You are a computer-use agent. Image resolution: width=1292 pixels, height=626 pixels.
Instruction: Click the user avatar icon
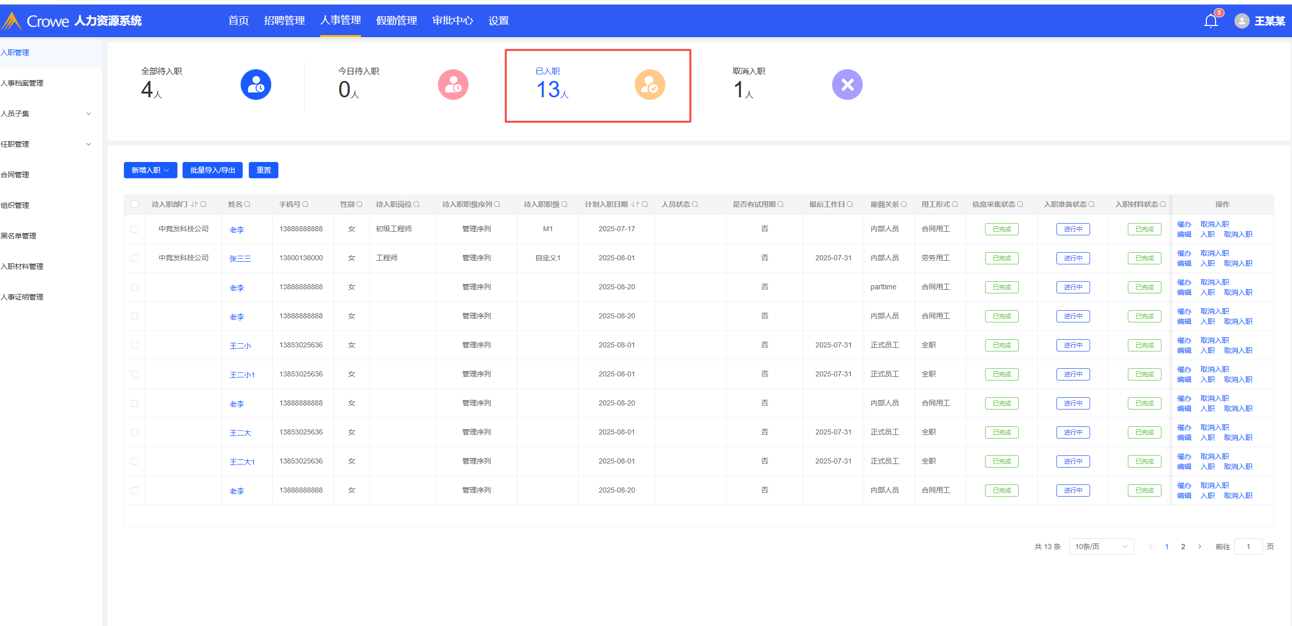tap(1242, 21)
